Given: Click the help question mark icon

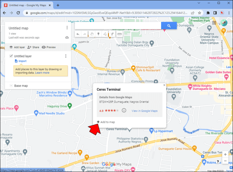Looking at the screenshot, I should tap(218, 162).
